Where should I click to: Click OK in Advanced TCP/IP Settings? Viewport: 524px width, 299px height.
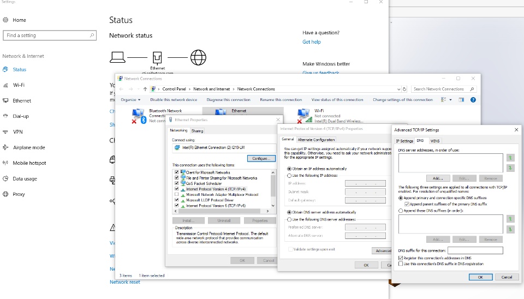tap(480, 277)
